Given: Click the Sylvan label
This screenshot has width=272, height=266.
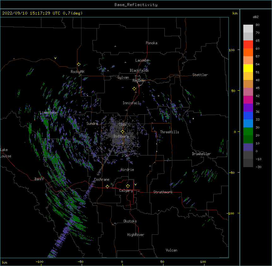Looking at the screenshot, I should click(x=123, y=77).
